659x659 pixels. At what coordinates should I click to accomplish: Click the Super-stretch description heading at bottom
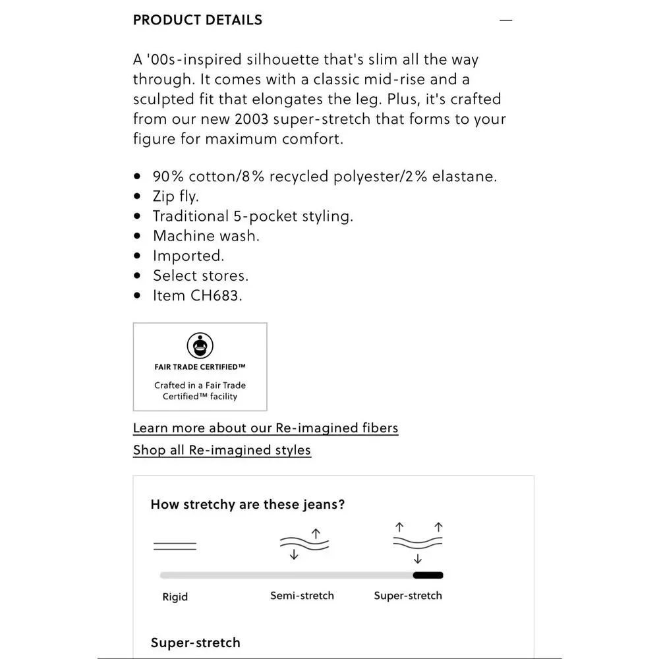pos(196,643)
